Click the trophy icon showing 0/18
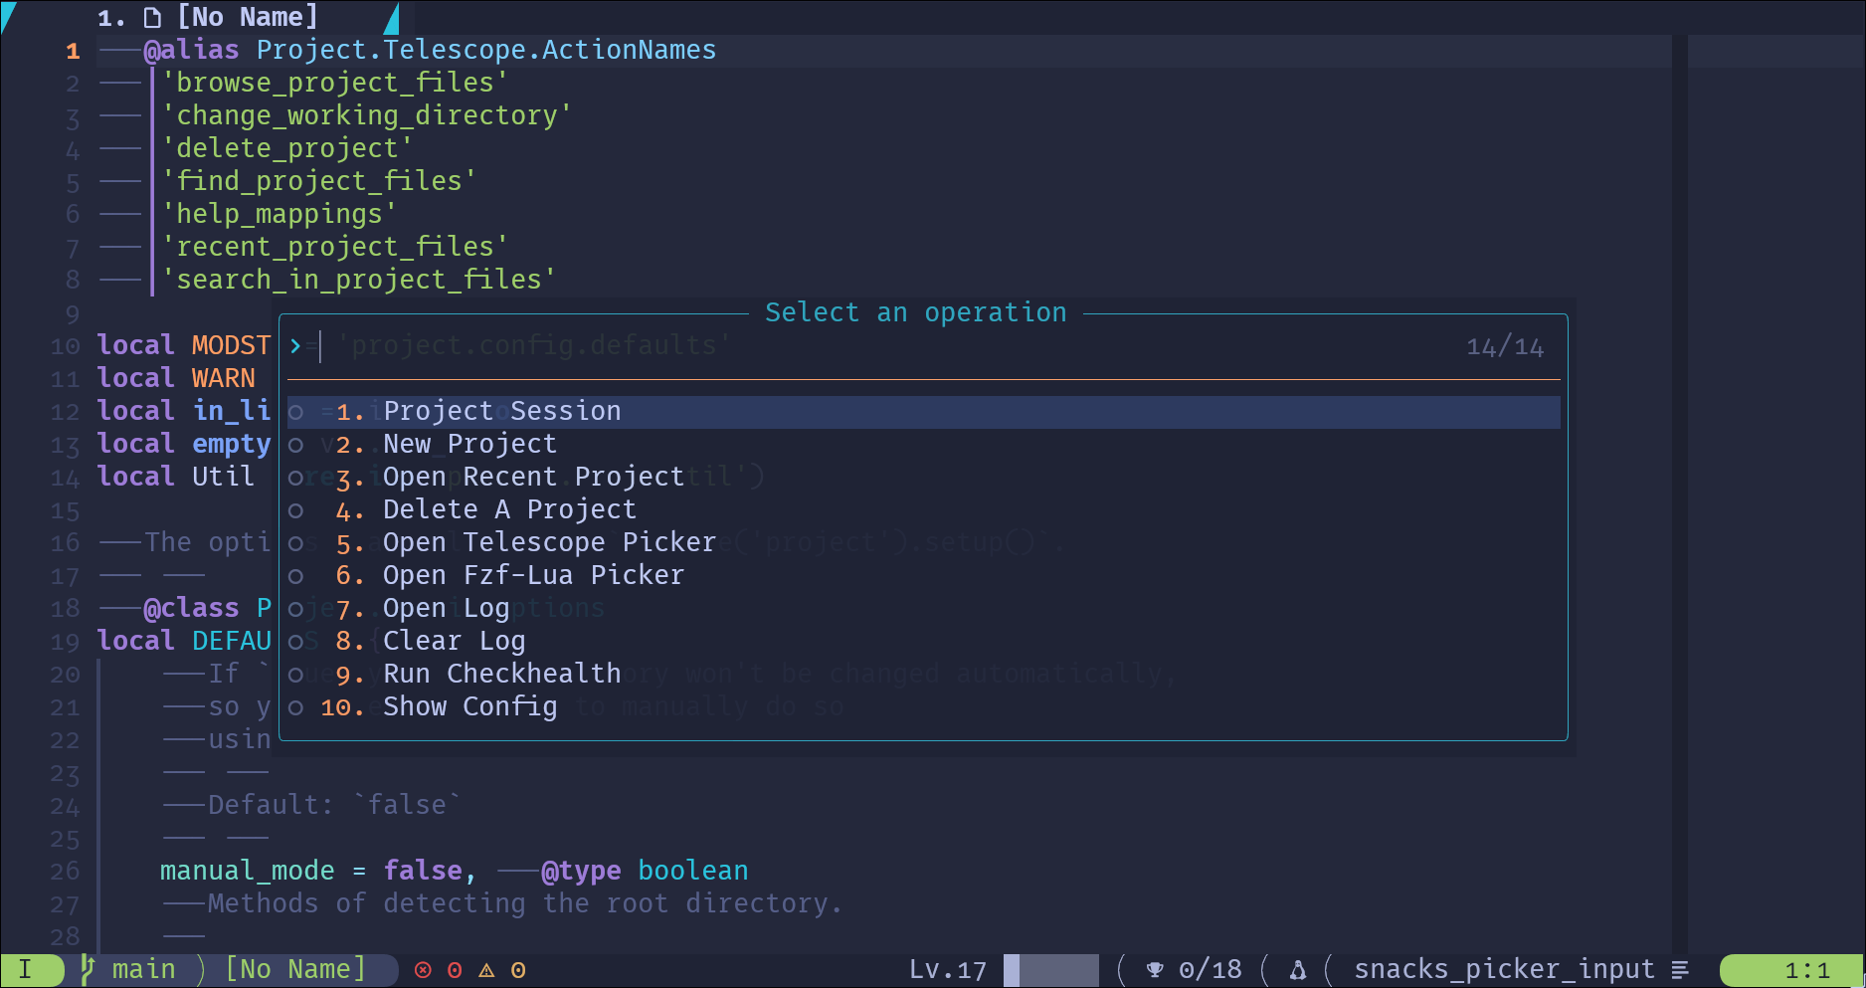 1154,968
